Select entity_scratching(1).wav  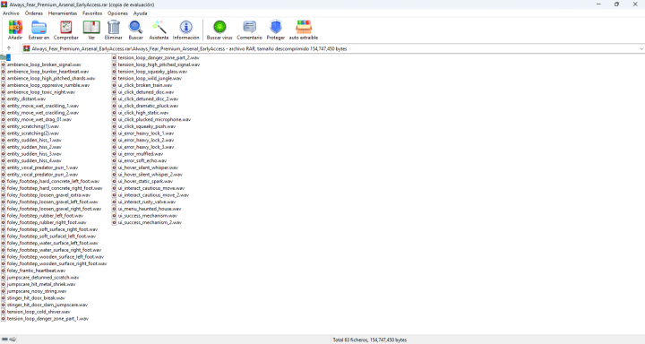[x=30, y=126]
